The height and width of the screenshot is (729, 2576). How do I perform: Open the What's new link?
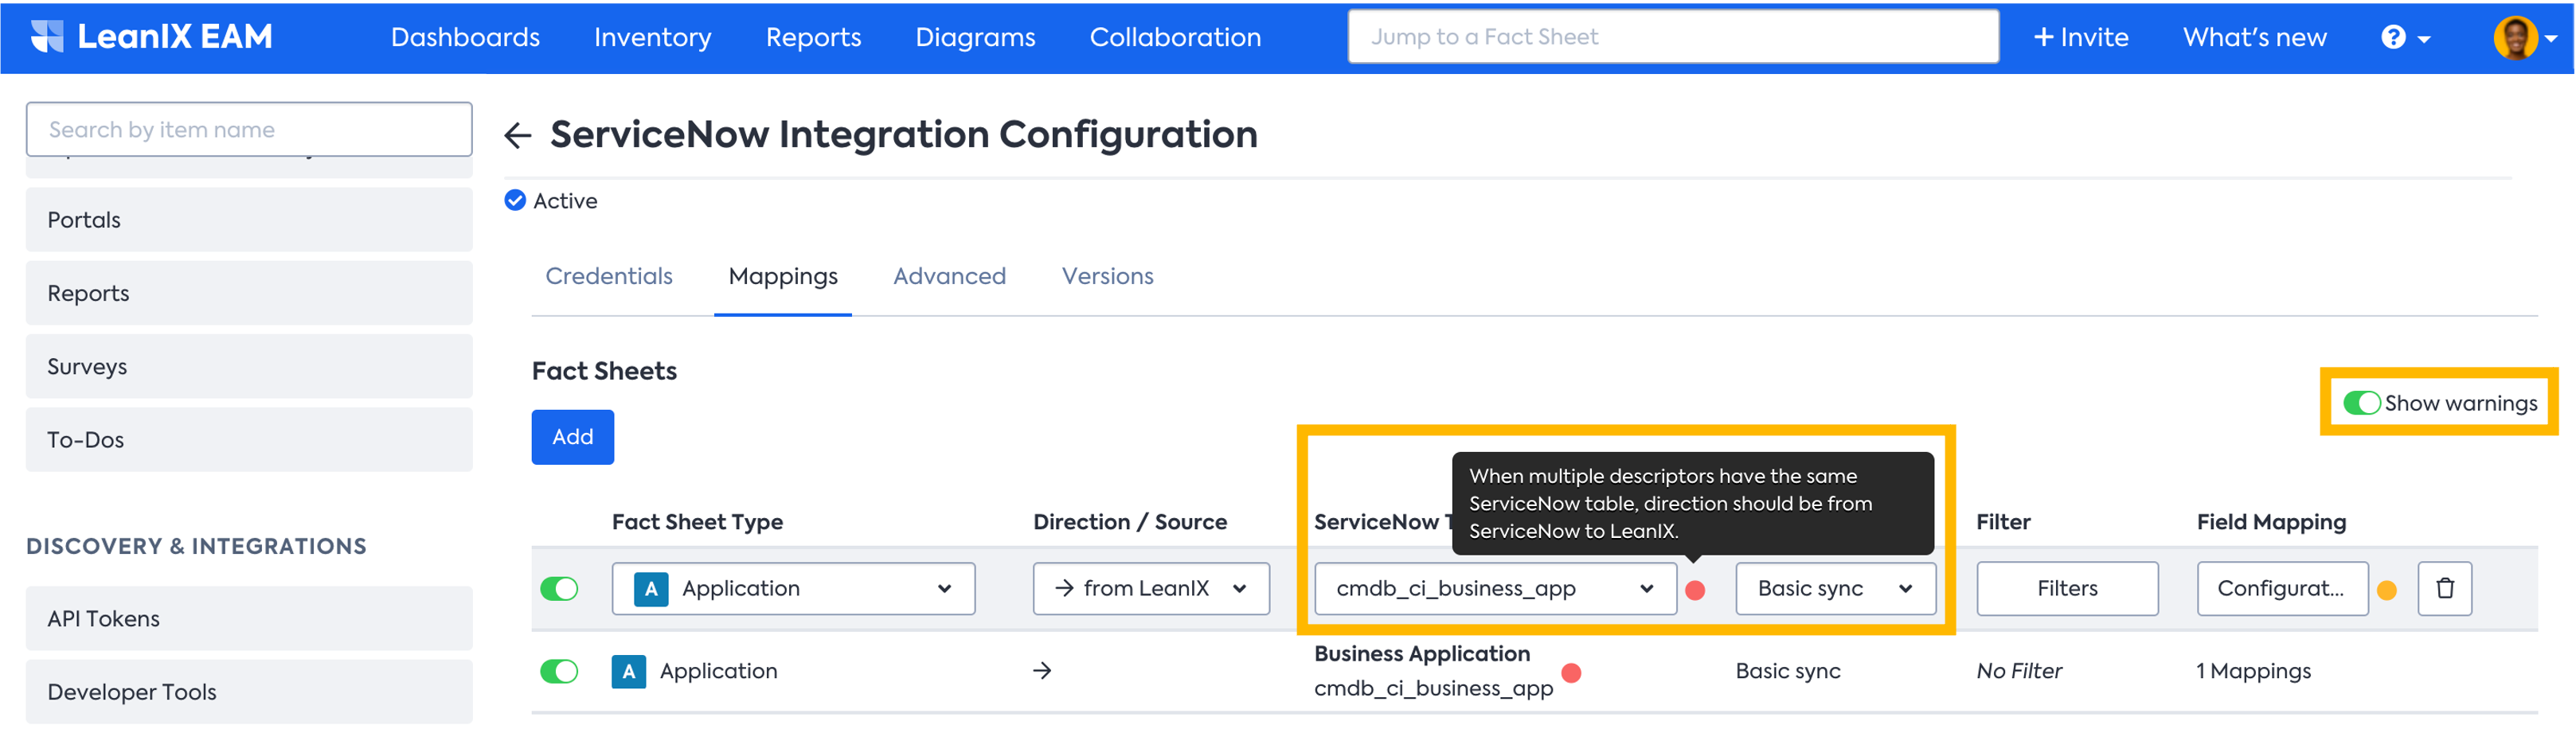[x=2254, y=37]
